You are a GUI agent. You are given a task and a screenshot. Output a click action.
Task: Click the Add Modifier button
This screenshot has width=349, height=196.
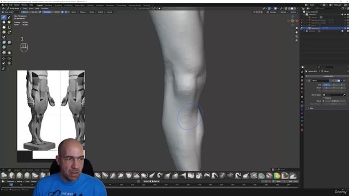coord(328,76)
